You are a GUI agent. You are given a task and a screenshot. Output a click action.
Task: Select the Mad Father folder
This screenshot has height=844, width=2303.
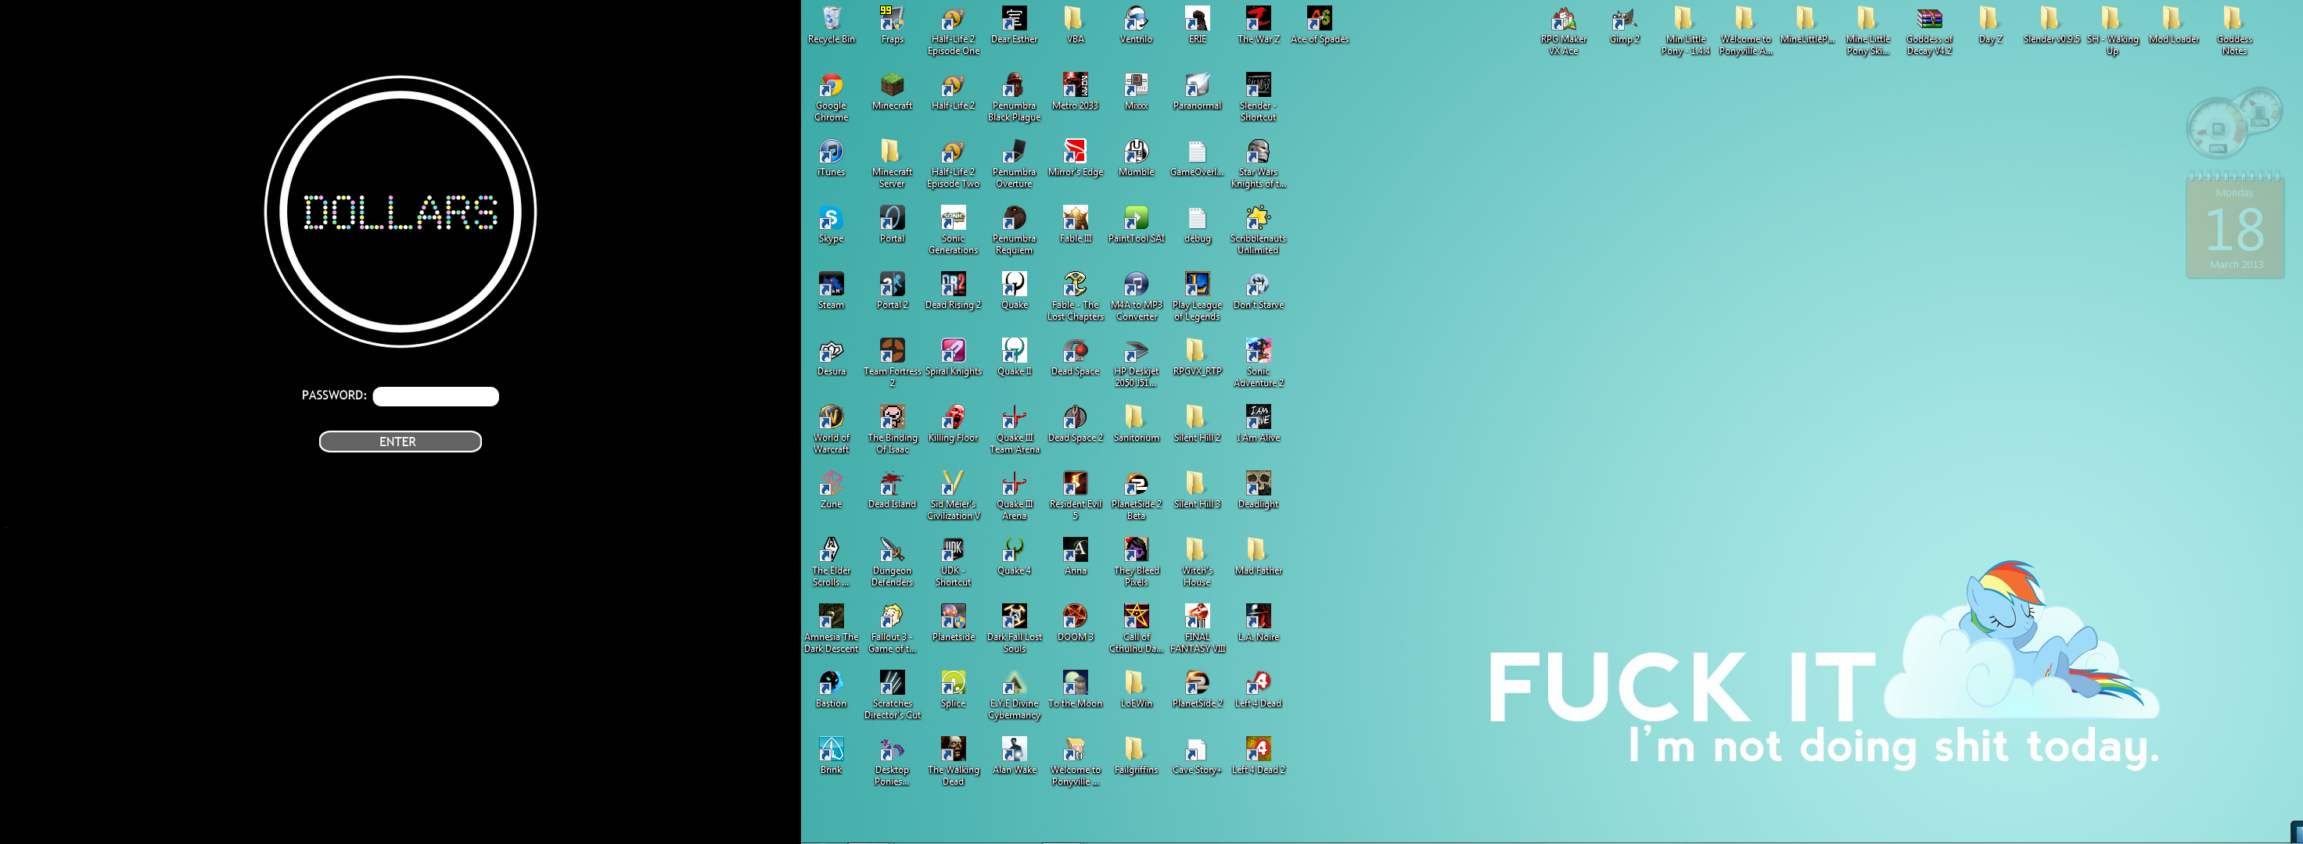[1258, 556]
